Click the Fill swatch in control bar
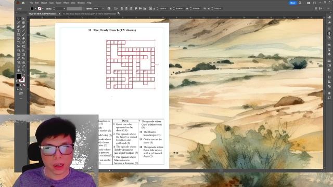Viewport: 333px width, 187px height. pyautogui.click(x=32, y=8)
